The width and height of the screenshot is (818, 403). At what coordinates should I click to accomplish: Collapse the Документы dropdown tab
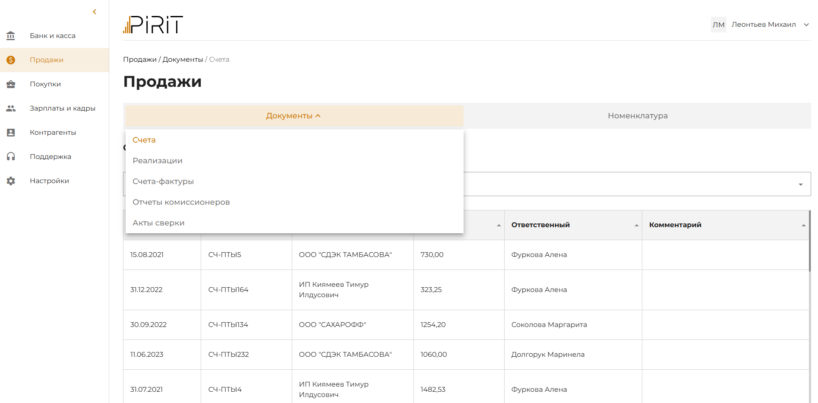(294, 116)
